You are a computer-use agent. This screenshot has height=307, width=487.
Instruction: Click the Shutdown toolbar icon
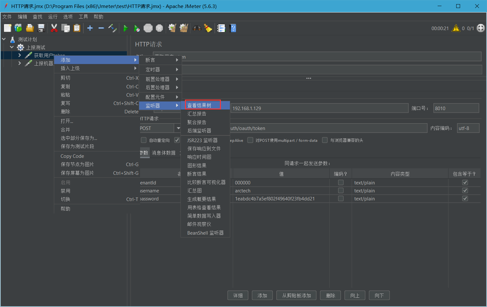pos(159,28)
